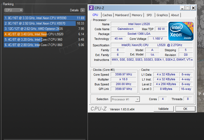
Task: Click the Code Name field Gainestown
Action: coord(125,29)
